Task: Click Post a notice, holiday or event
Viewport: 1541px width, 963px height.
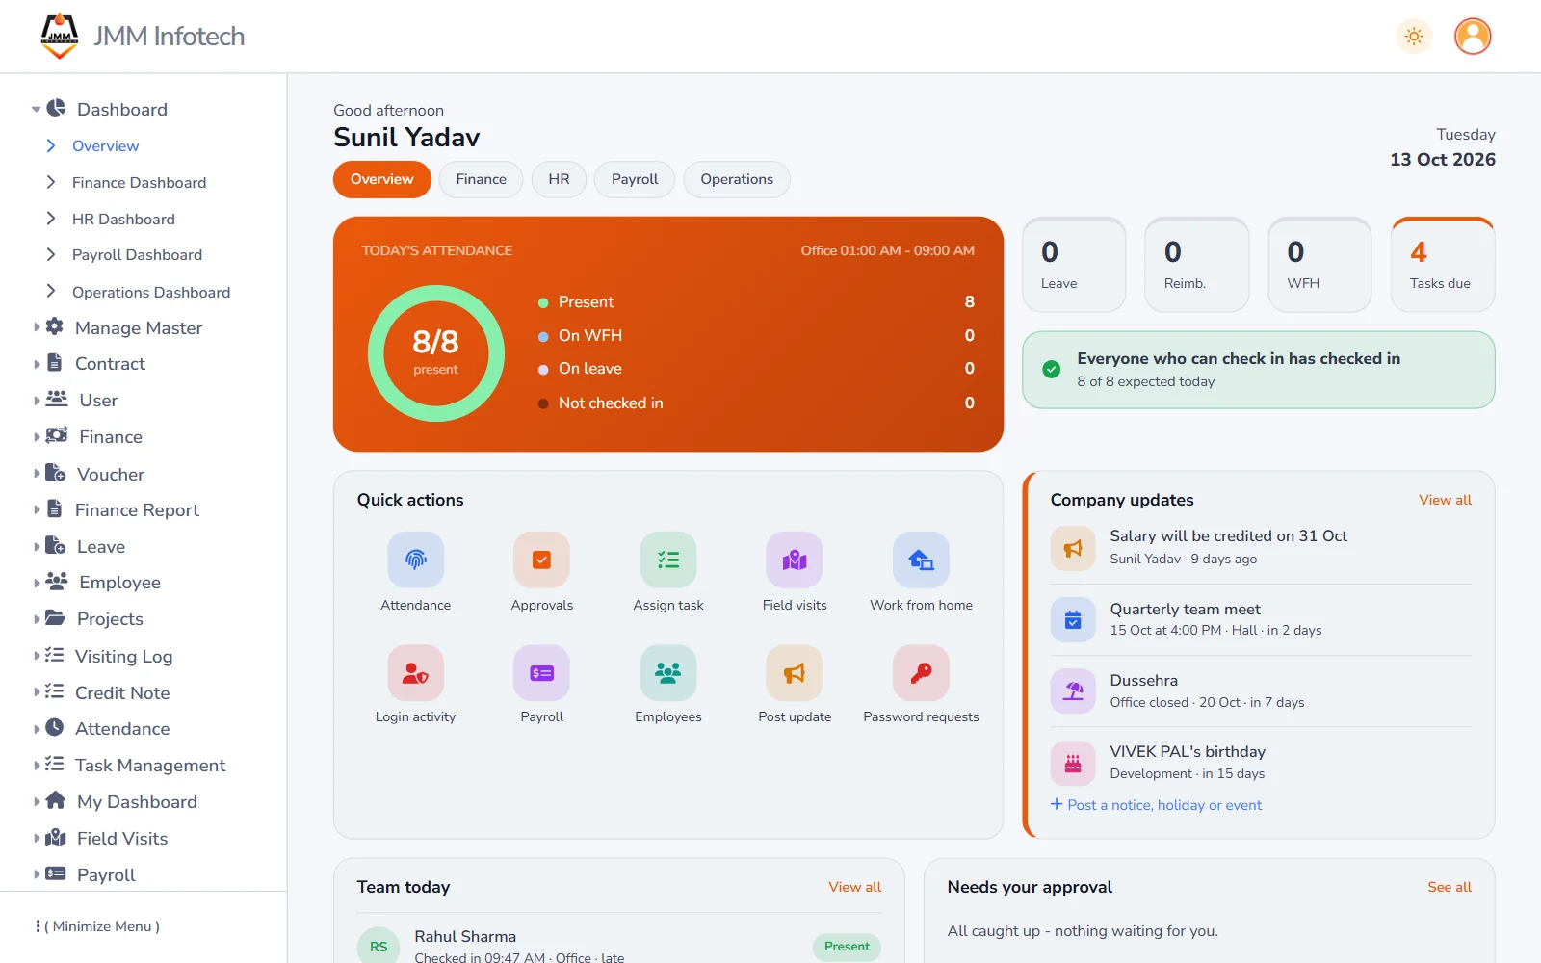Action: (x=1156, y=805)
